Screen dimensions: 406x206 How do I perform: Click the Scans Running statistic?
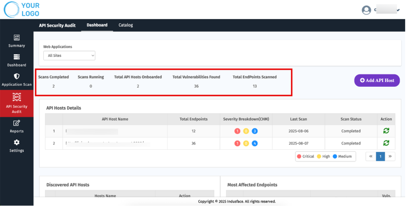coord(91,81)
